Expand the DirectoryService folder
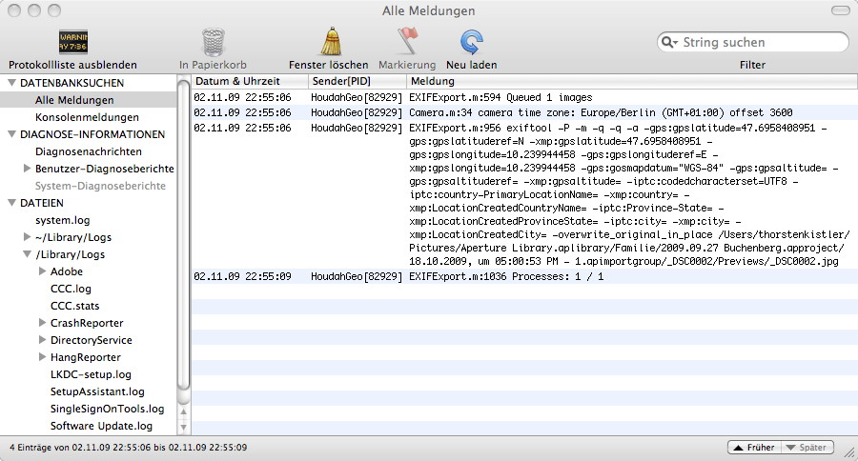 coord(42,340)
